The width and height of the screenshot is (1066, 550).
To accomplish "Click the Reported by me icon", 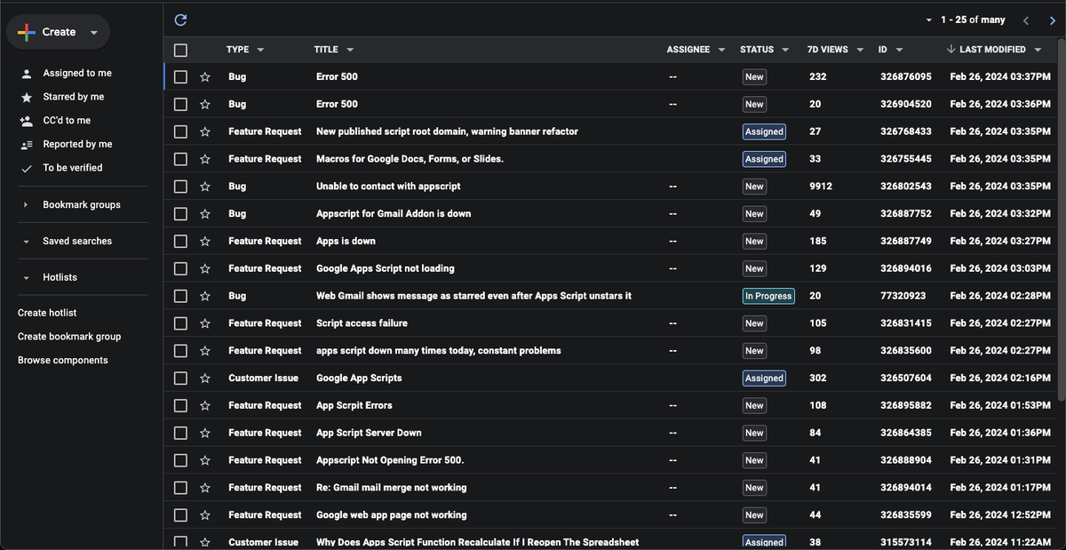I will click(26, 144).
